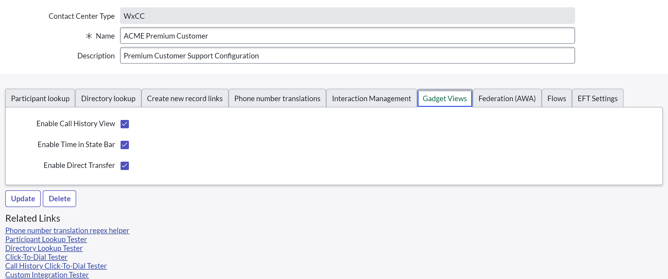Open the Participant Lookup Tester link
The image size is (668, 279).
click(46, 239)
